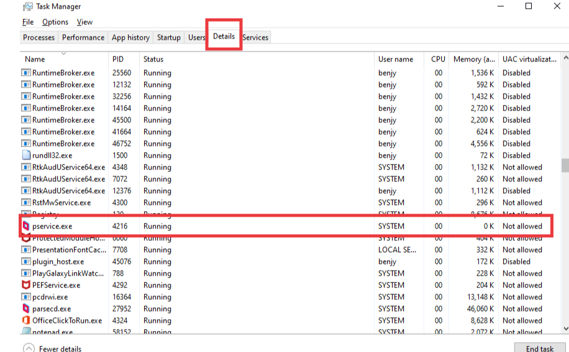This screenshot has height=352, width=569.
Task: Click the parsecd.exe process icon
Action: (26, 309)
